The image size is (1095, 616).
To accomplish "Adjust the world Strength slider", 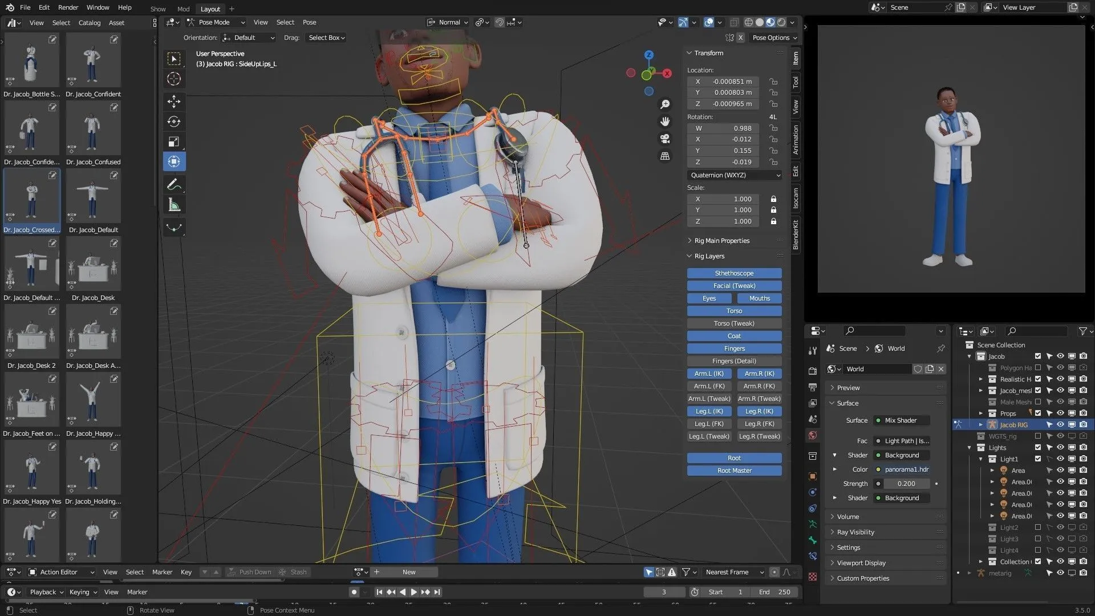I will [906, 483].
